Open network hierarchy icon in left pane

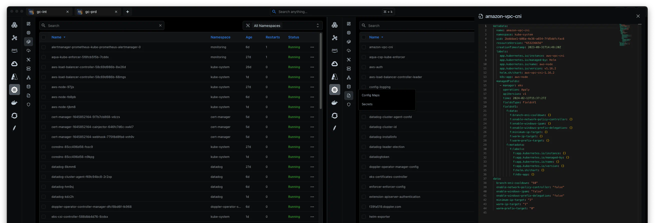tap(29, 78)
